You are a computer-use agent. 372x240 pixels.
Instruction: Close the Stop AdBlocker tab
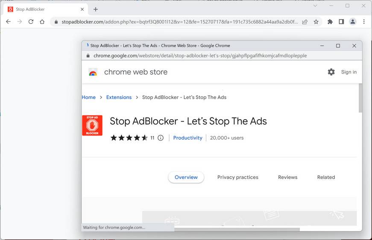(82, 9)
